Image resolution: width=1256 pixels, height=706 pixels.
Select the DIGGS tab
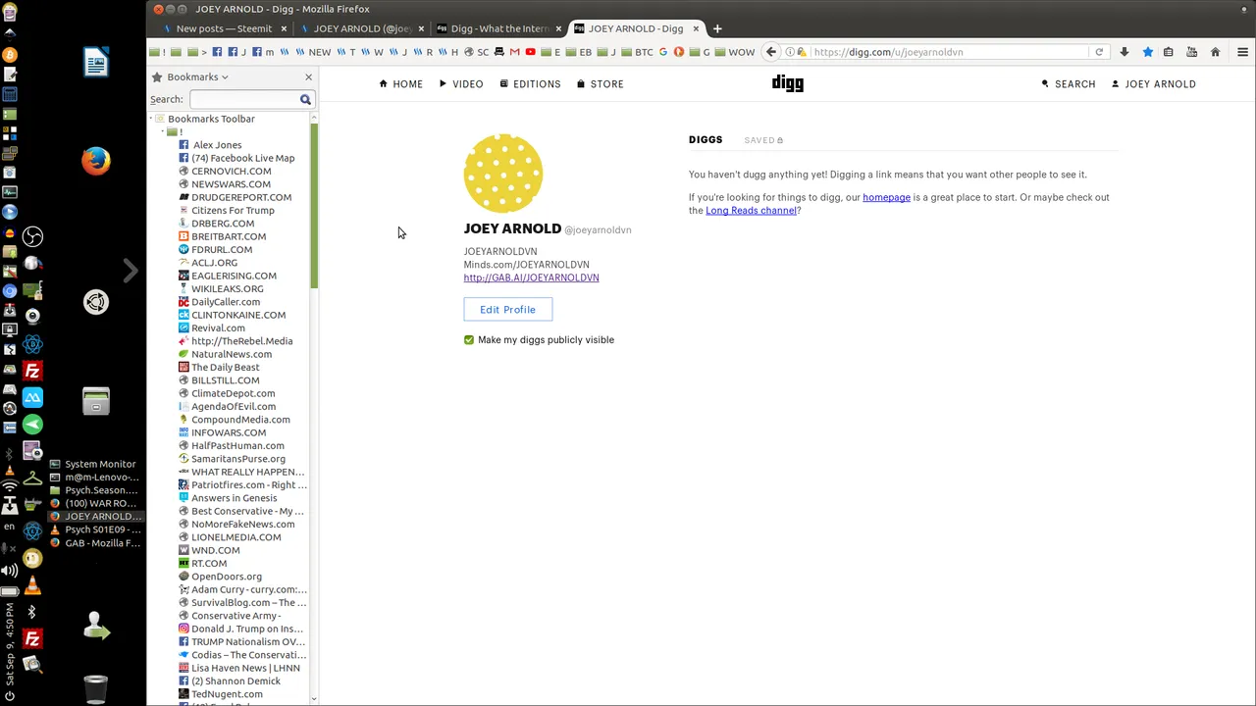pyautogui.click(x=706, y=140)
